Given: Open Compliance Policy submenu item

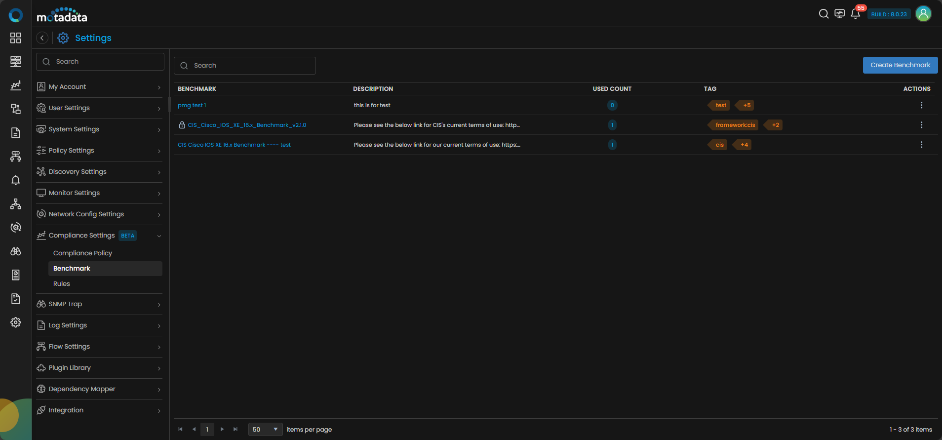Looking at the screenshot, I should 82,253.
